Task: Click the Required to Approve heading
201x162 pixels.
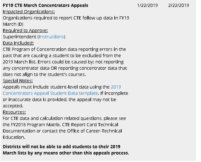Action: pos(25,30)
